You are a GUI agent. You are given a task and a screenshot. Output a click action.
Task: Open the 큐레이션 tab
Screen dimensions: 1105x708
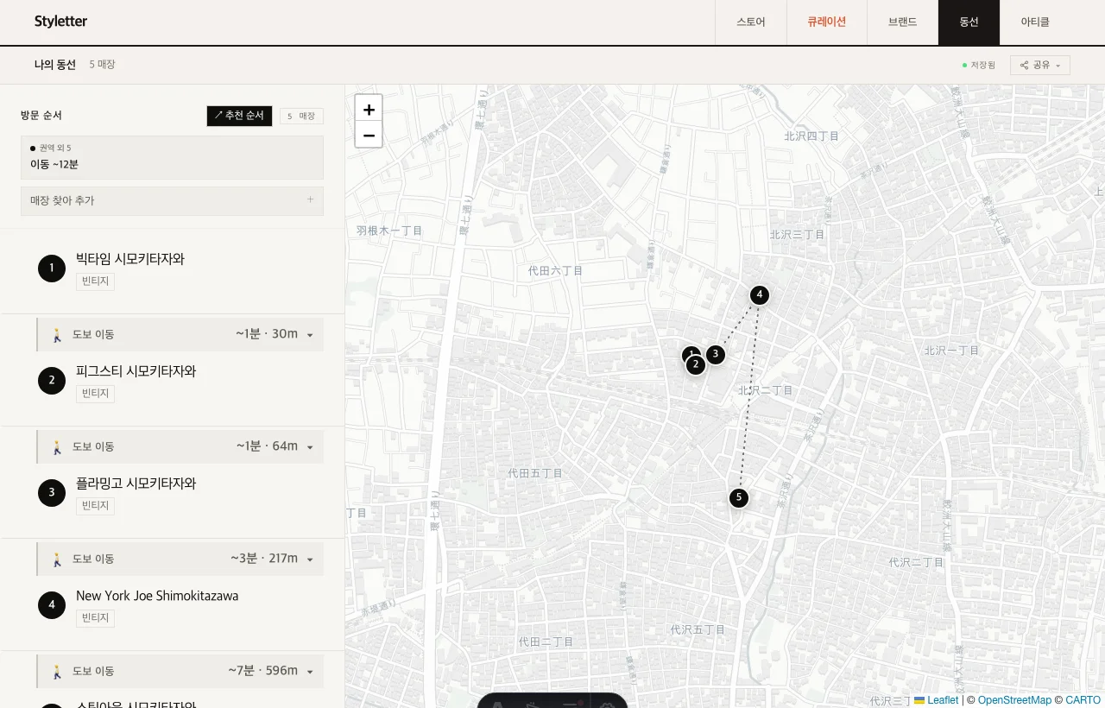click(827, 22)
